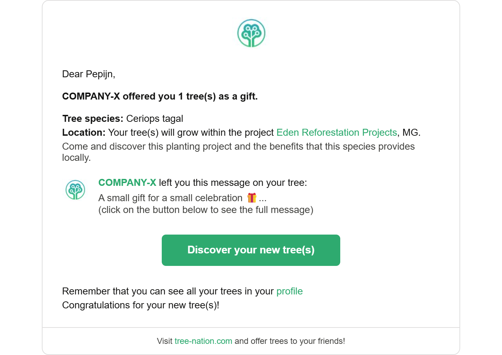The height and width of the screenshot is (355, 502).
Task: Click the "A small gift for a small celebration" text
Action: pos(170,198)
